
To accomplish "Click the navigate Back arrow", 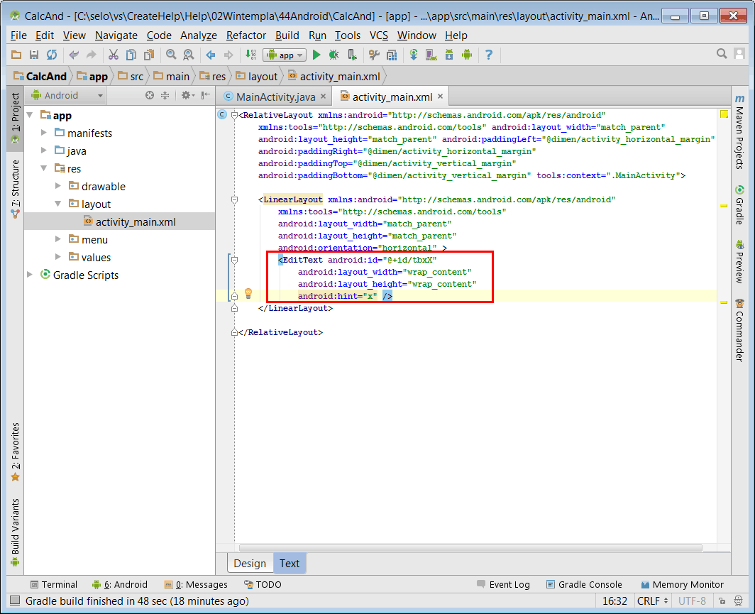I will [211, 55].
